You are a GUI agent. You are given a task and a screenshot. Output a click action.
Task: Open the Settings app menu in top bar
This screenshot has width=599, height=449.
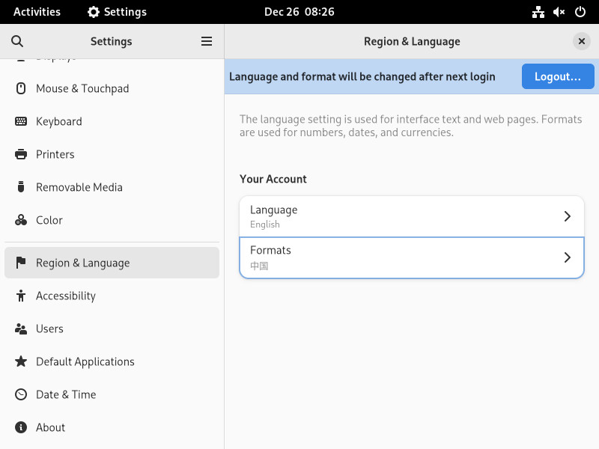(117, 12)
